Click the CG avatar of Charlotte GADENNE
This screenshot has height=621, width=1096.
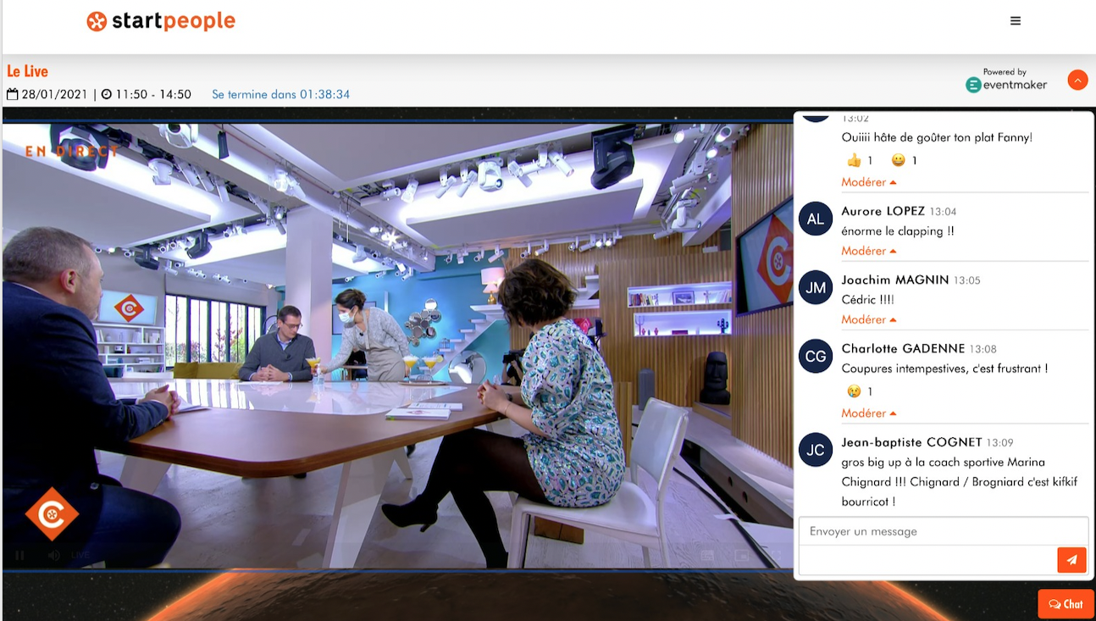click(x=815, y=357)
